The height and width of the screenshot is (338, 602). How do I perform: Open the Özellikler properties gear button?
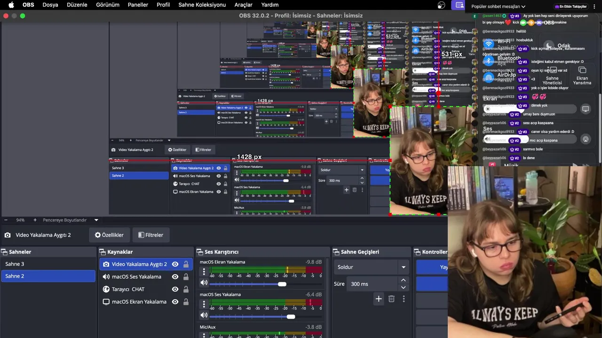109,235
